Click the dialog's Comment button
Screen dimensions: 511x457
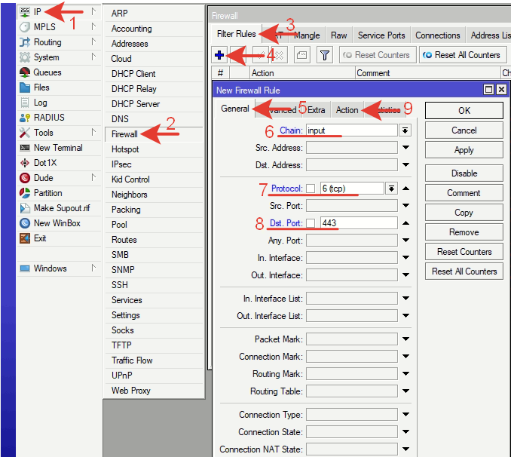(x=464, y=193)
